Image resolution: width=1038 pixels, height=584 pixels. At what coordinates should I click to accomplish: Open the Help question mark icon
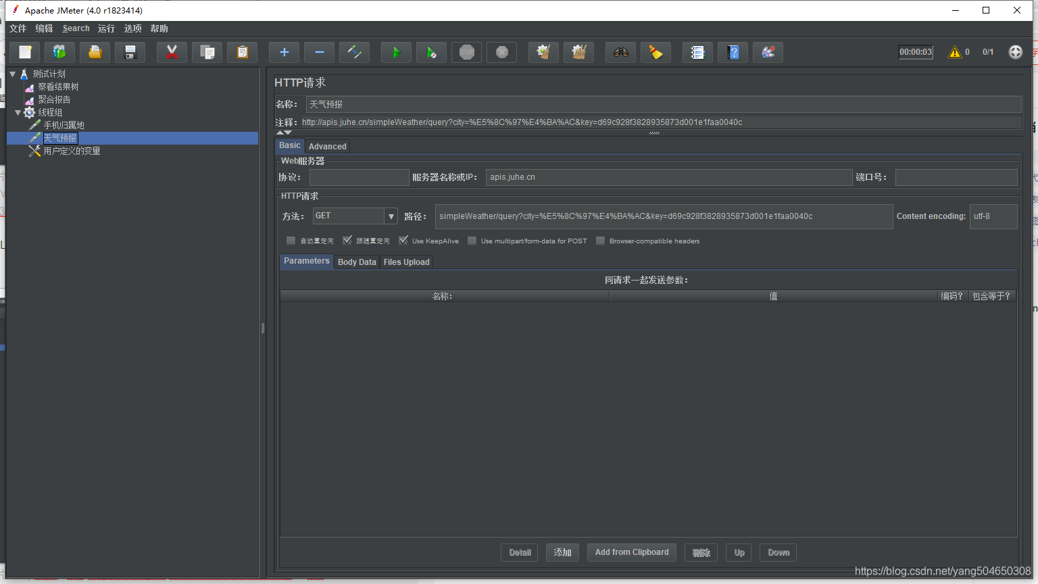733,52
